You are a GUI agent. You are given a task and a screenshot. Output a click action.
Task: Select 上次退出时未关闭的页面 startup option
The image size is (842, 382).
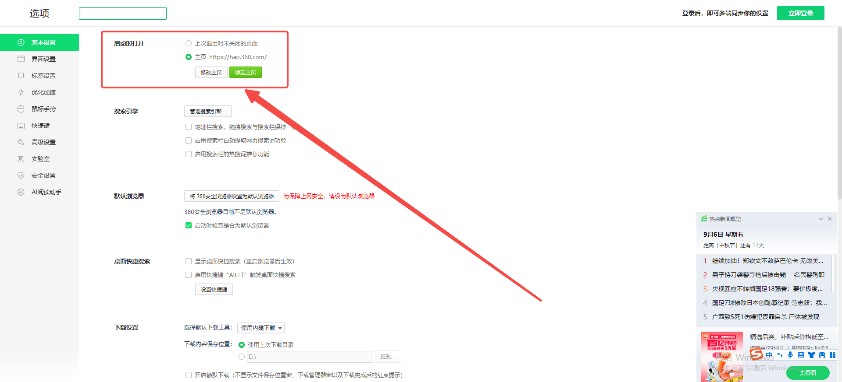[189, 43]
